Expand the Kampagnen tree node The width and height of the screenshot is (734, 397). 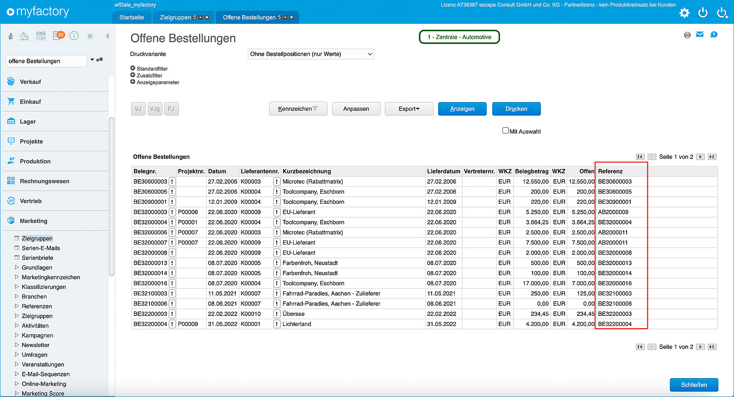(x=17, y=335)
